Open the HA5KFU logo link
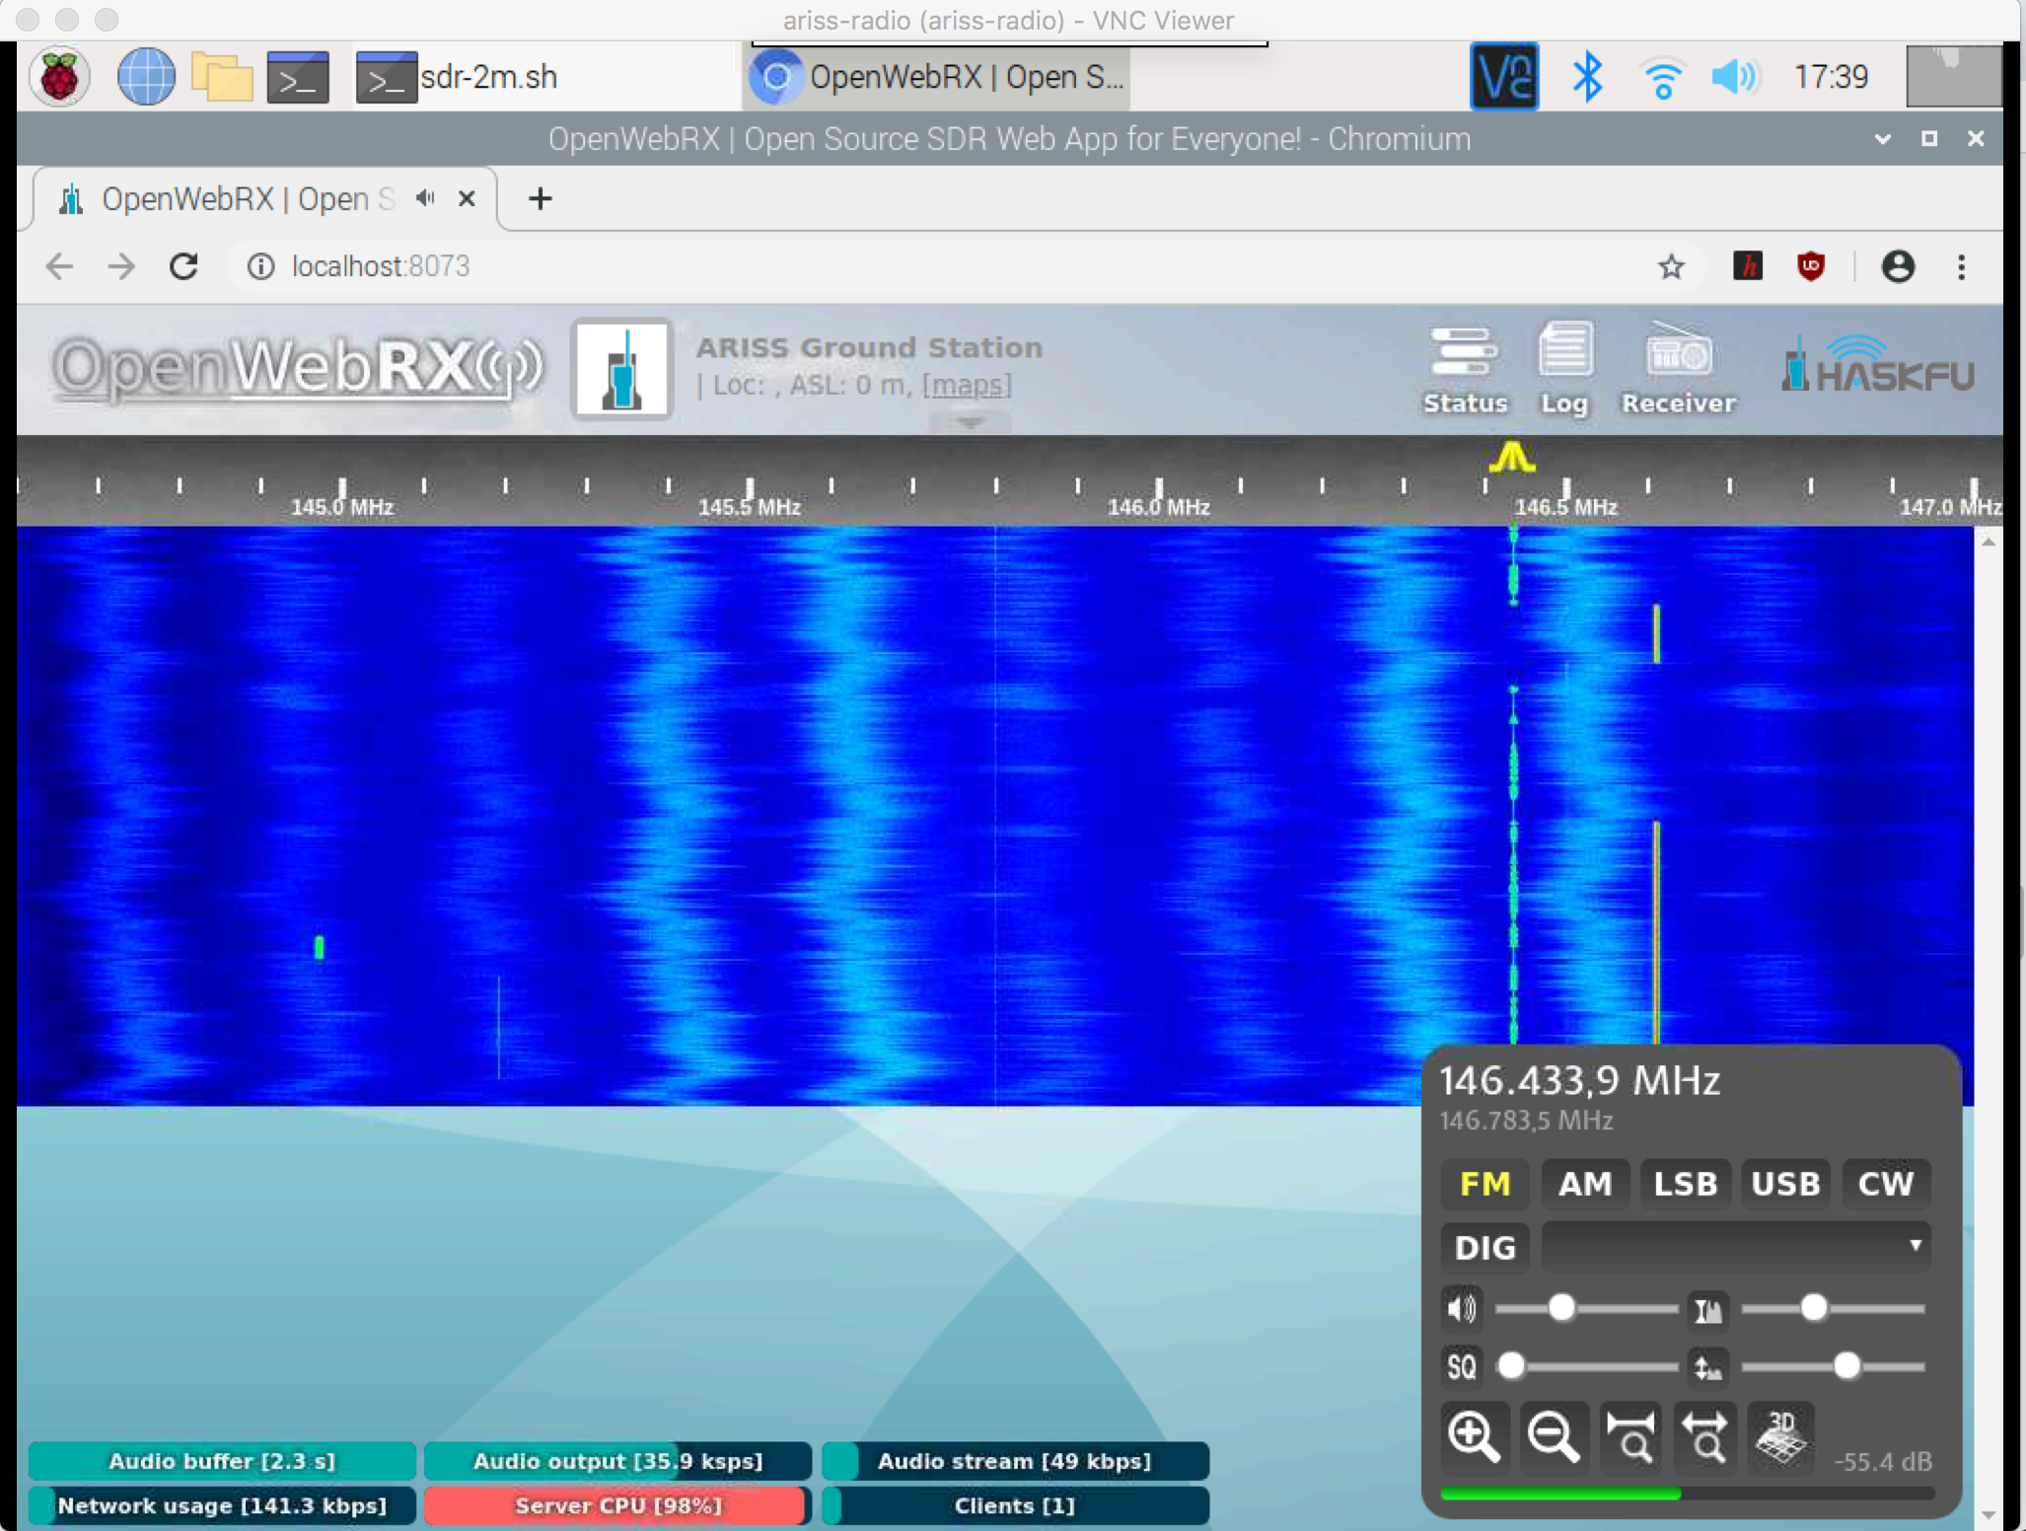 [1878, 365]
